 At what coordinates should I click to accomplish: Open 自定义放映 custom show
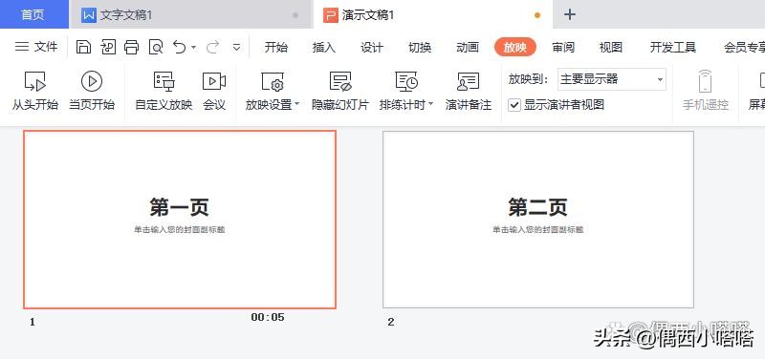tap(164, 91)
